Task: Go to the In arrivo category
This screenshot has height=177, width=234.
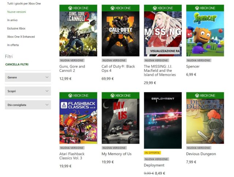Action: [x=12, y=20]
